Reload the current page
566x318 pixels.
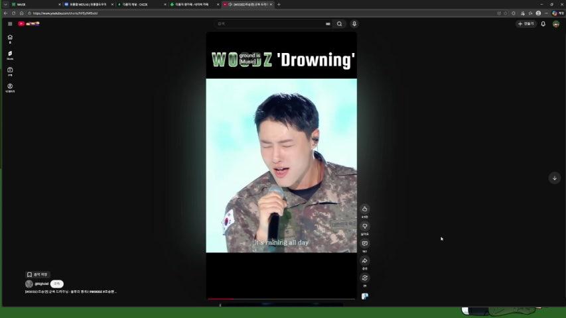13,13
